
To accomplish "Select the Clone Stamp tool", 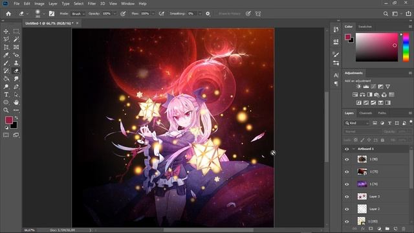I will click(16, 63).
